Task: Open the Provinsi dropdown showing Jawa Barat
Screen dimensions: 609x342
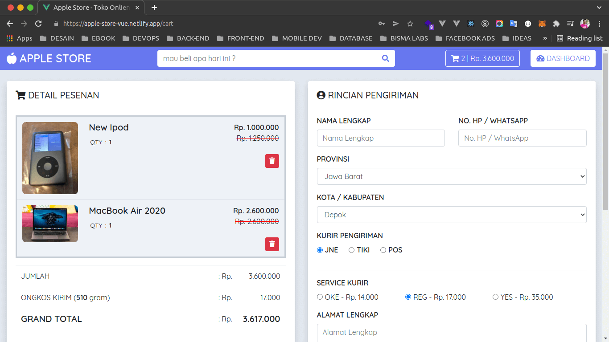Action: (x=452, y=176)
